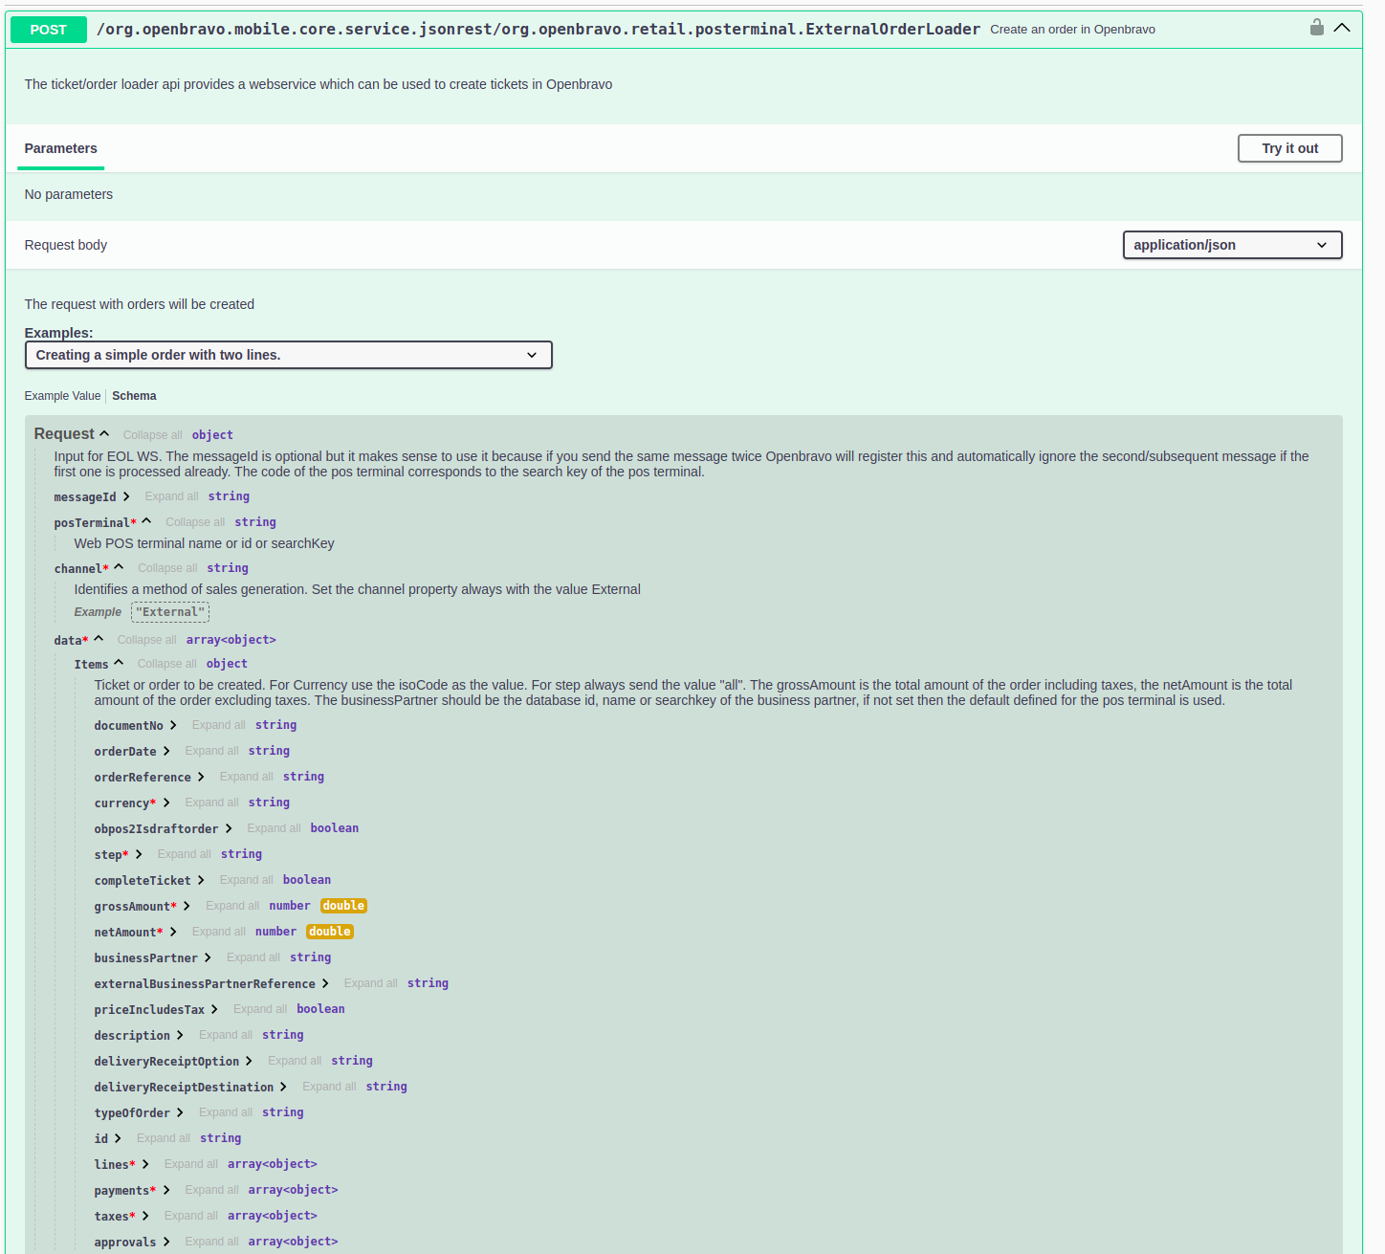
Task: Open the Examples dropdown for simple order
Action: [x=288, y=355]
